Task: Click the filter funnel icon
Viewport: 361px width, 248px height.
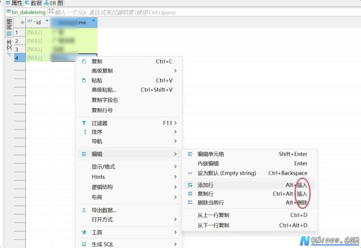Action: pyautogui.click(x=84, y=123)
